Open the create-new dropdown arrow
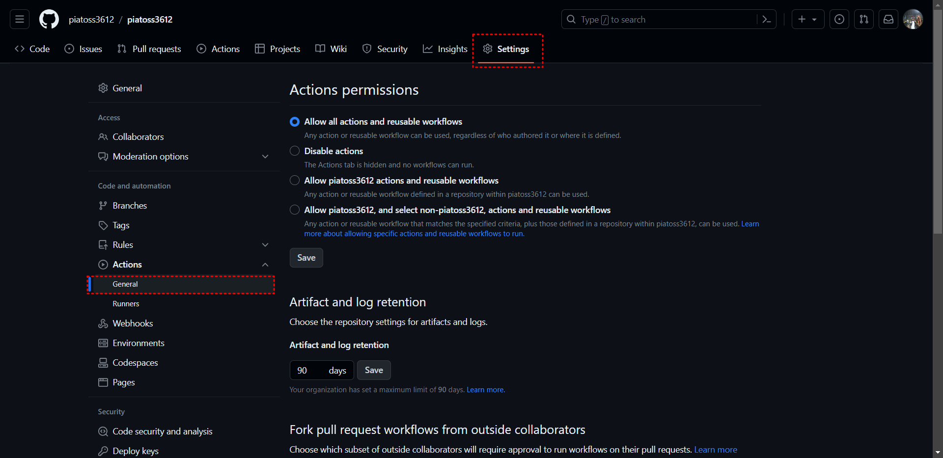This screenshot has height=458, width=943. (x=814, y=20)
